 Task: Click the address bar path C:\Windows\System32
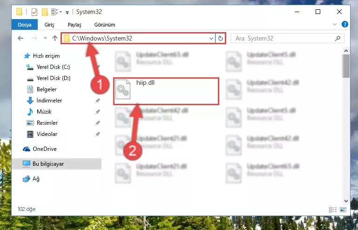(x=102, y=38)
